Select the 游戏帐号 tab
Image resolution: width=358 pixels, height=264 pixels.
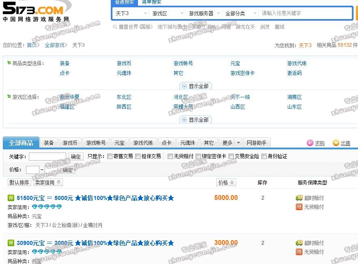click(x=96, y=143)
